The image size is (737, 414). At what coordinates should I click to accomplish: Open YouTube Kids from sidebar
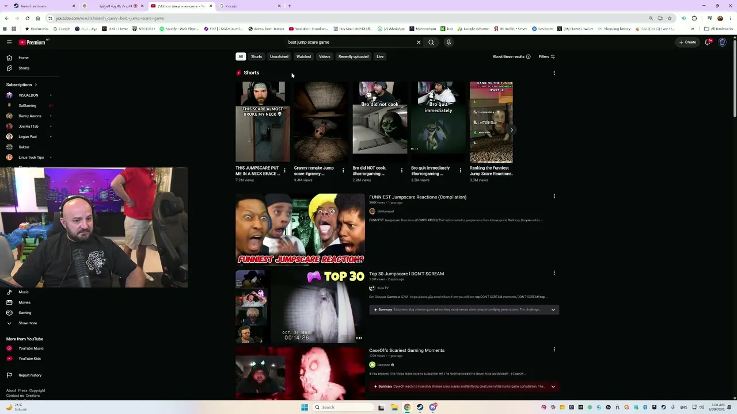point(29,359)
